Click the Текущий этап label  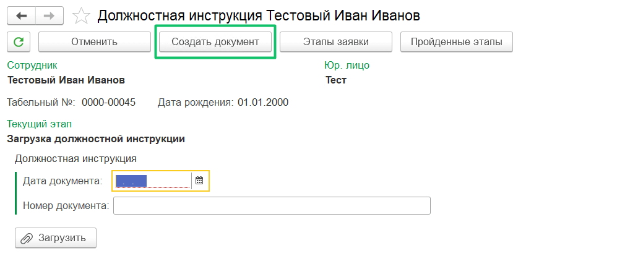tap(40, 124)
